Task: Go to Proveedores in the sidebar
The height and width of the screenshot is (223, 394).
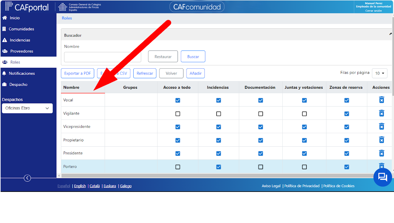Action: coord(22,51)
